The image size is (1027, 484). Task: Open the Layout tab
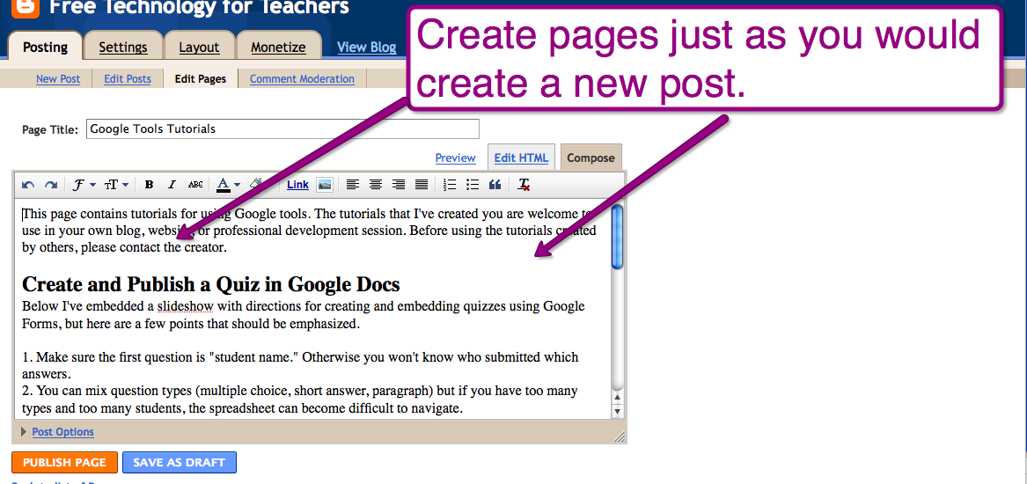tap(199, 48)
